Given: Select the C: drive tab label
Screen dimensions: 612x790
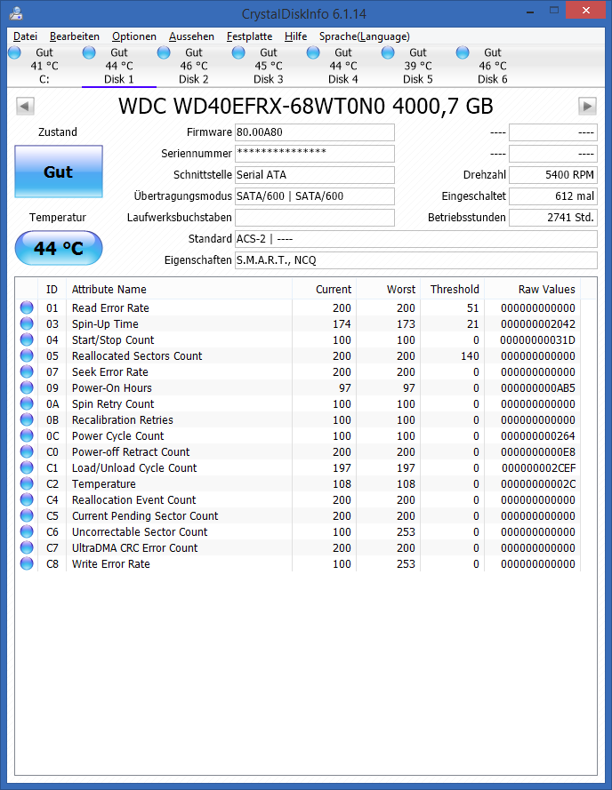Looking at the screenshot, I should [44, 79].
